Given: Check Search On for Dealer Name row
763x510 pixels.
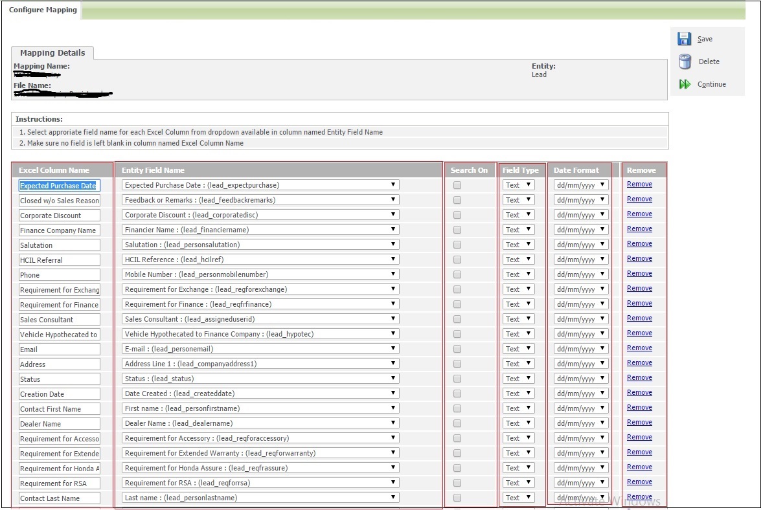Looking at the screenshot, I should (x=457, y=423).
